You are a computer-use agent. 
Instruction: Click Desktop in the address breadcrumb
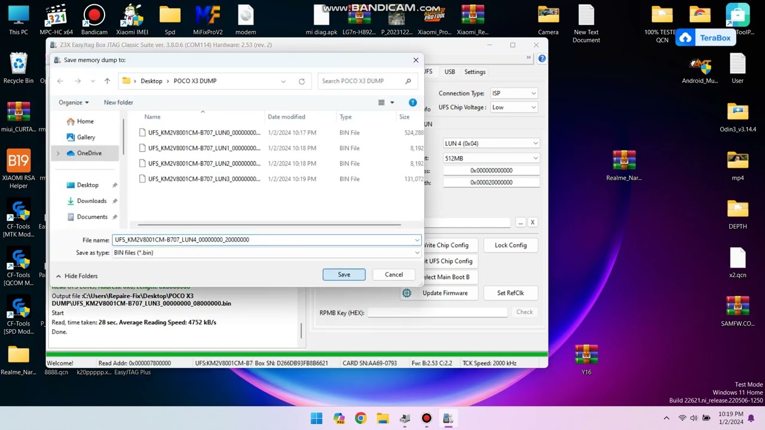pyautogui.click(x=151, y=81)
